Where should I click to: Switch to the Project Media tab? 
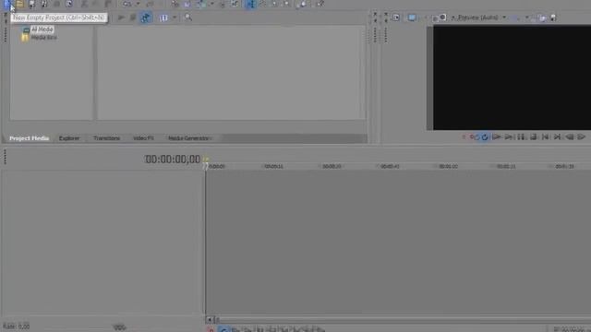tap(29, 138)
